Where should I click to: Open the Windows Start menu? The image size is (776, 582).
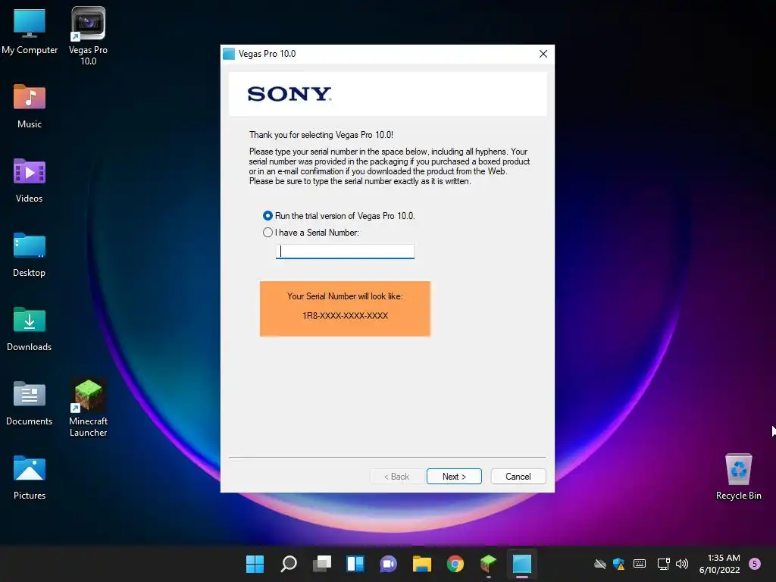pos(255,564)
